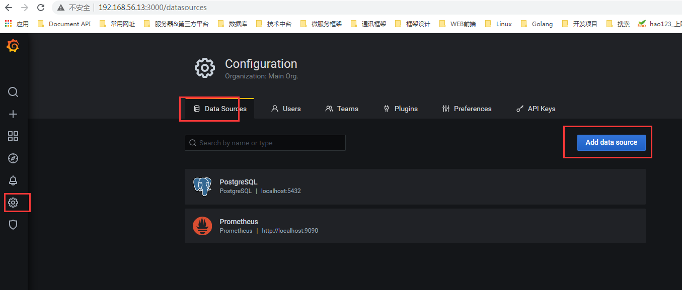Focus the Search by name or type field
Viewport: 682px width, 290px height.
[265, 143]
